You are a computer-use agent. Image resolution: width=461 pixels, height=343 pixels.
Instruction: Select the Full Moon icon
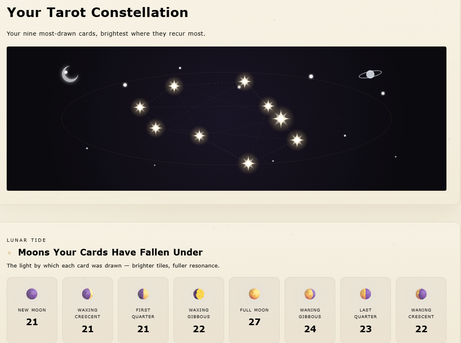point(254,294)
